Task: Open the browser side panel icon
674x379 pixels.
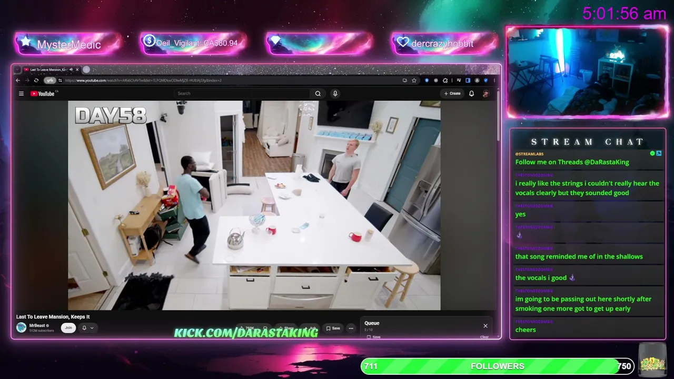Action: (468, 81)
